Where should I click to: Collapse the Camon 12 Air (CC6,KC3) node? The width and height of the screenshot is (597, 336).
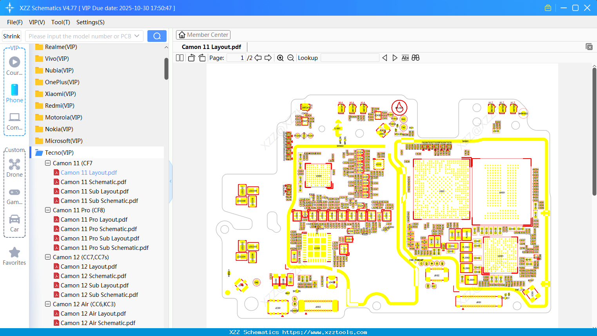[48, 304]
